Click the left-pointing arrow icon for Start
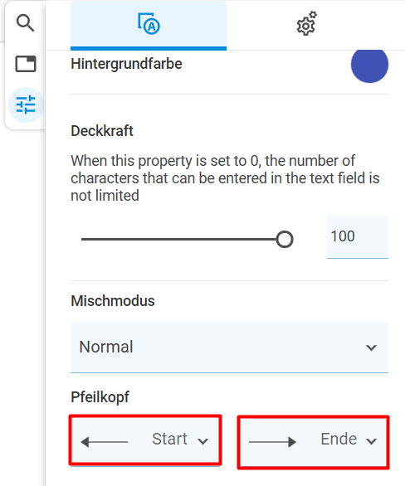Viewport: 405px width, 486px height. (105, 442)
